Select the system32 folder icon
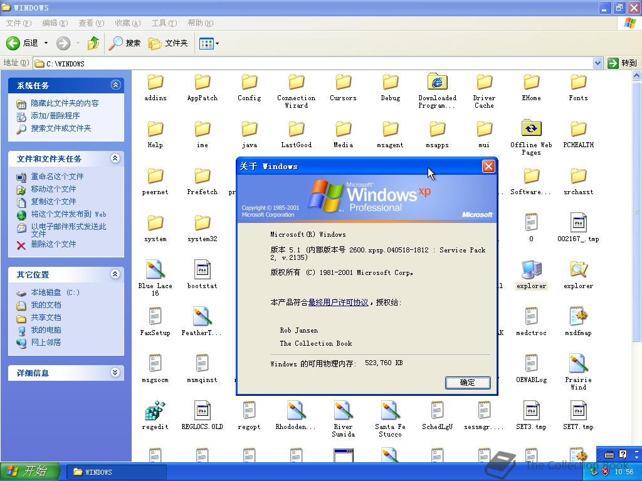Image resolution: width=642 pixels, height=481 pixels. [x=203, y=224]
